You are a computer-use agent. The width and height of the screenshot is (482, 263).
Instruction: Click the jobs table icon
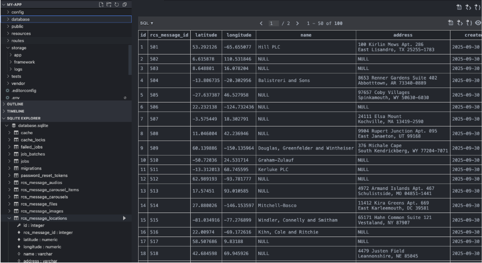tap(17, 161)
